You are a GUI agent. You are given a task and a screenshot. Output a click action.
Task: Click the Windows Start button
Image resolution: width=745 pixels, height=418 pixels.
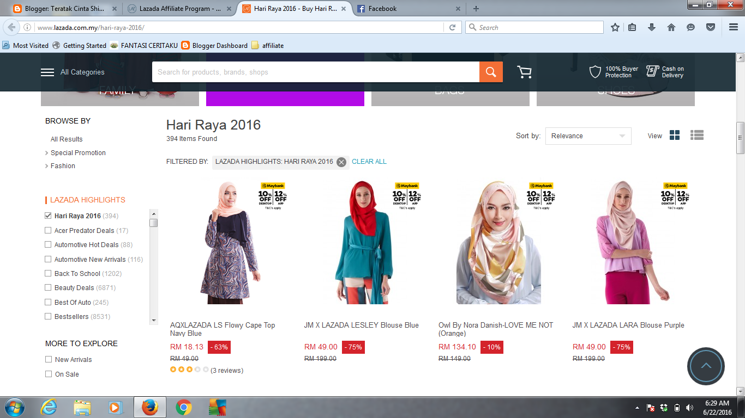pos(15,407)
